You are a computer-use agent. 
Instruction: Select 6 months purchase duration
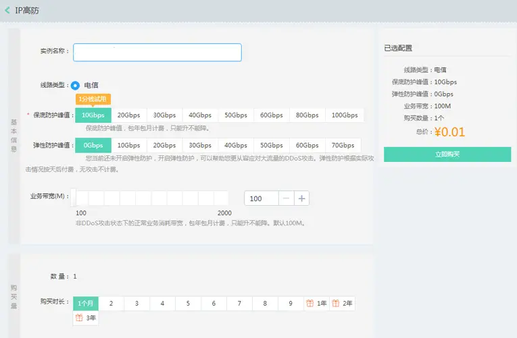[214, 304]
